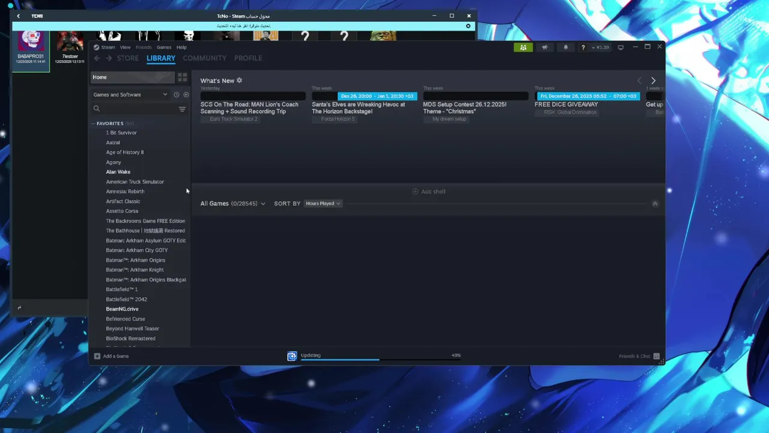Image resolution: width=769 pixels, height=433 pixels.
Task: Open the downloads Updating icon
Action: 292,356
